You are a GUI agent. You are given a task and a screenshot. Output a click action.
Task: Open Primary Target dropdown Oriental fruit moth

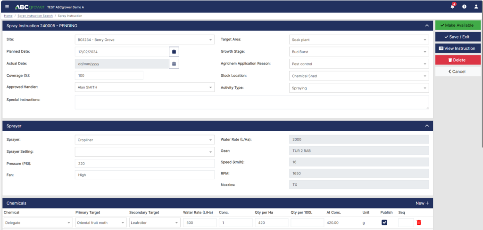101,222
